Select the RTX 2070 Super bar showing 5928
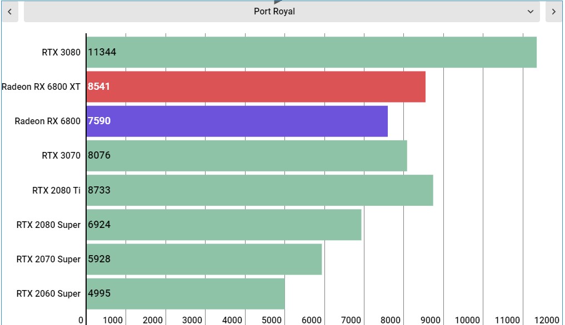Viewport: 565px width, 325px height. pos(204,260)
